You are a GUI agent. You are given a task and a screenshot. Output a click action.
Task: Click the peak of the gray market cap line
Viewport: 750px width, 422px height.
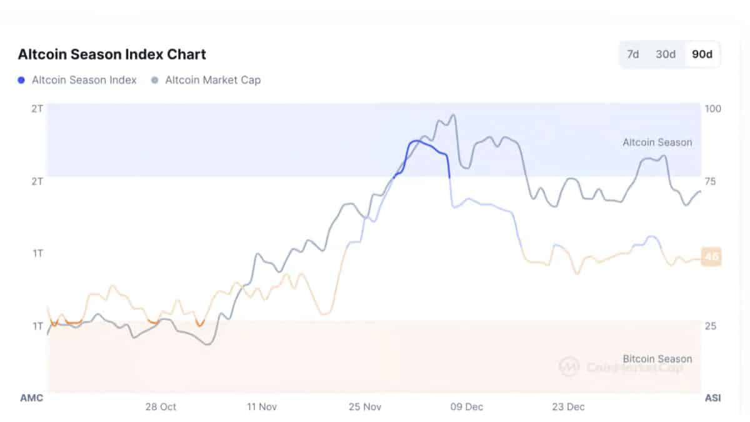(452, 116)
